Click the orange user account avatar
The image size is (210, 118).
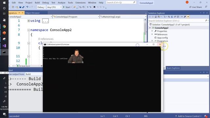tap(187, 2)
